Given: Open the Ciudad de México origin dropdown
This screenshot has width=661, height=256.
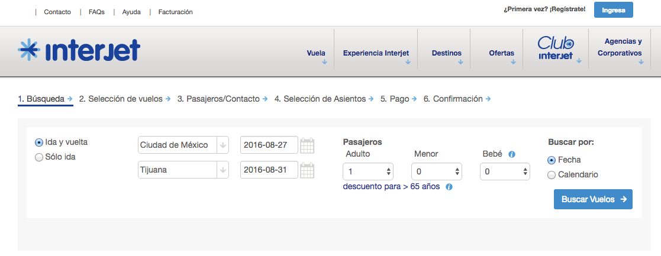Looking at the screenshot, I should tap(183, 145).
